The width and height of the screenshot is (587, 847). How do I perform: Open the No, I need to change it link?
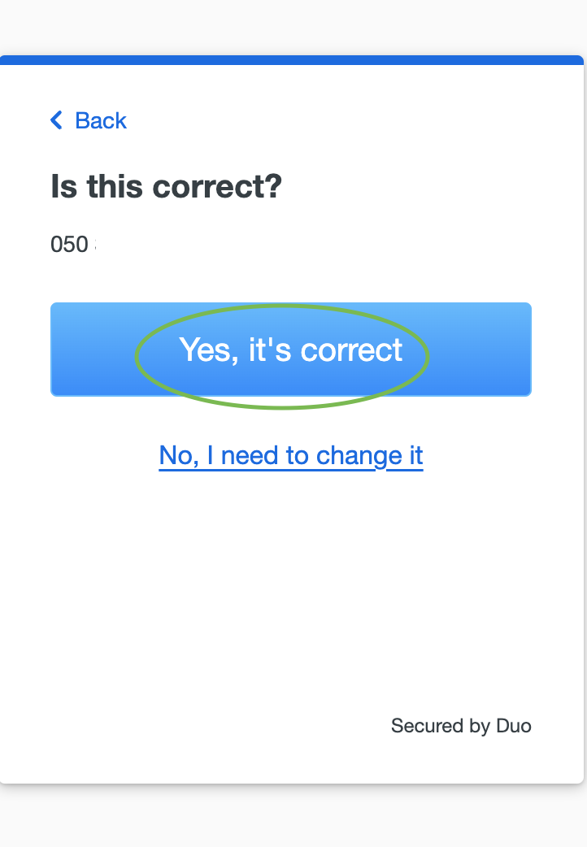click(x=291, y=455)
